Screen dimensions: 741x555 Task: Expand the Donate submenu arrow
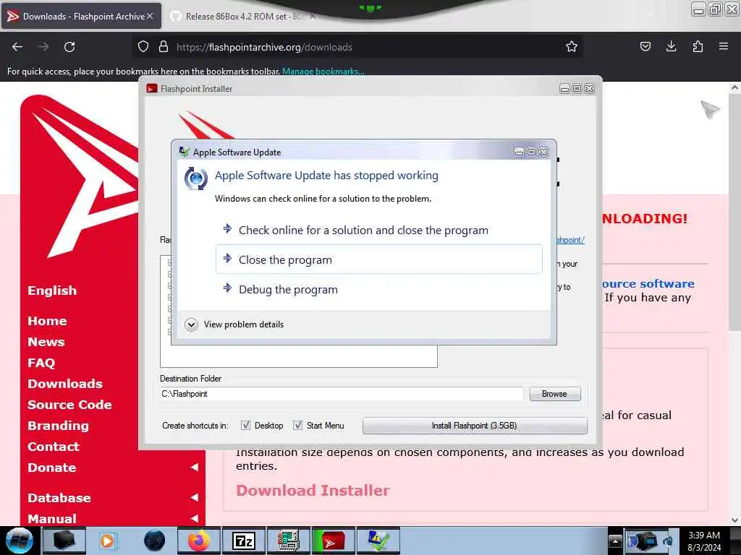pos(194,468)
